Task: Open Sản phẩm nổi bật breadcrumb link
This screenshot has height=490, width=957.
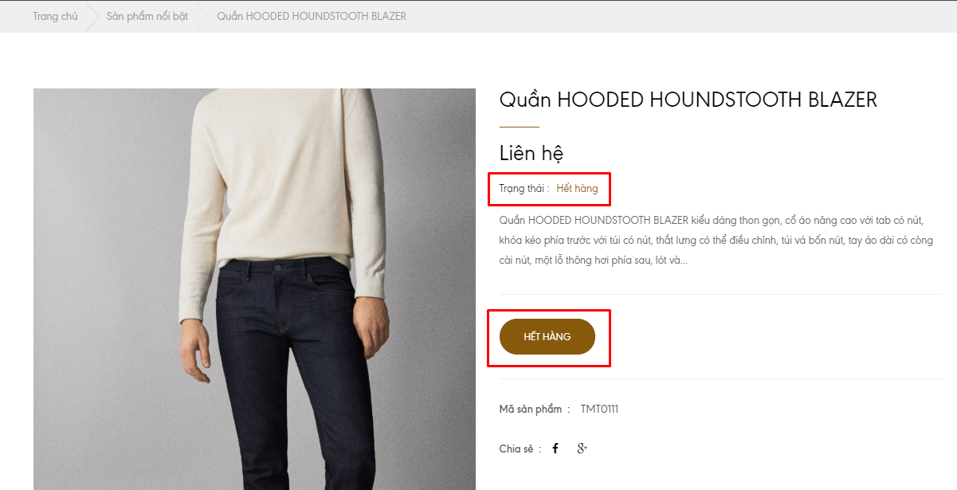Action: click(x=147, y=16)
